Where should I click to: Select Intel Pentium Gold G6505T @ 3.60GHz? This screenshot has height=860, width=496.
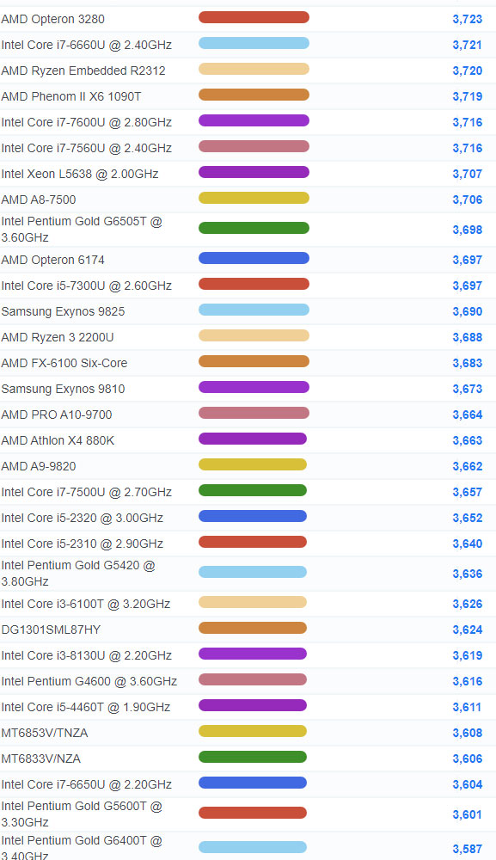(82, 230)
